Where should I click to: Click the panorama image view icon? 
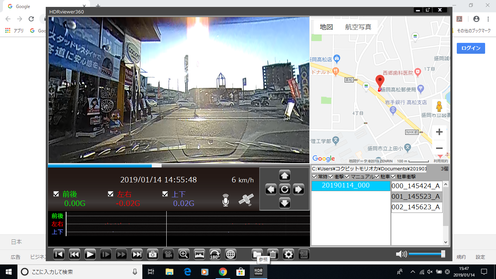tap(199, 254)
